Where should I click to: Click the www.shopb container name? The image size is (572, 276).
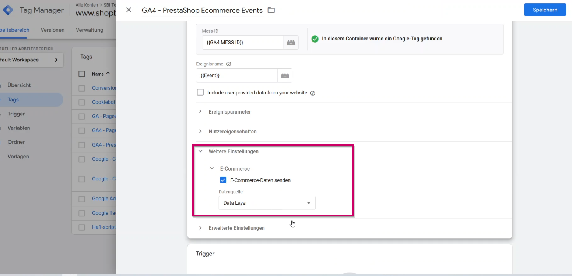click(x=96, y=14)
